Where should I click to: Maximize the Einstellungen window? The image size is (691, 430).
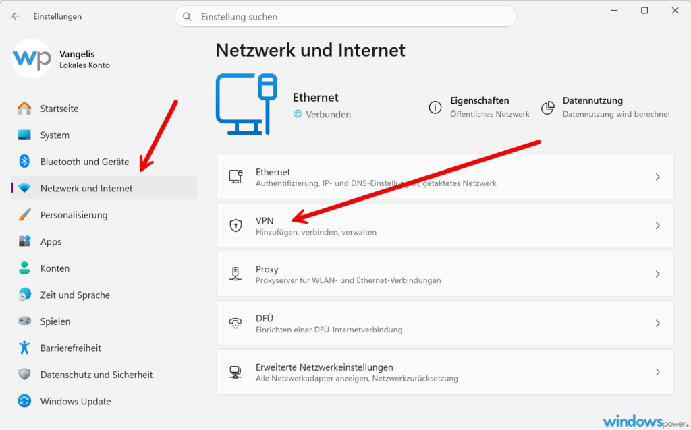(x=644, y=11)
